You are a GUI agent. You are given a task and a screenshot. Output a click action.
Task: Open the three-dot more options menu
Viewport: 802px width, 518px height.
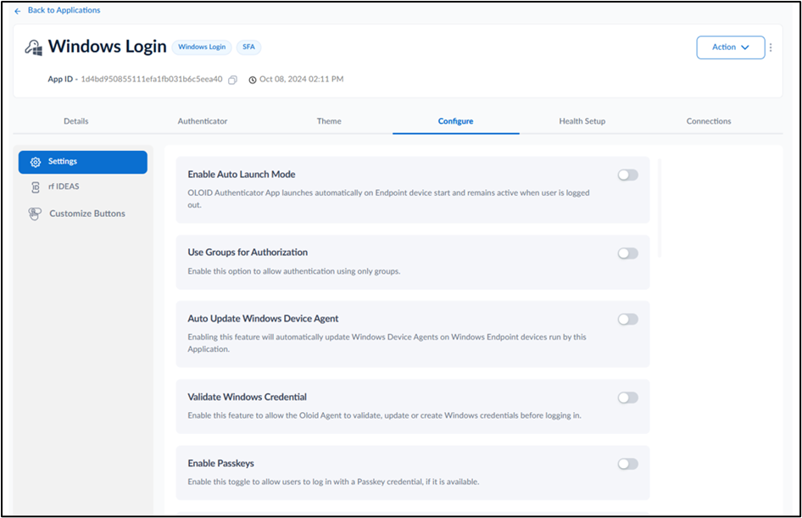click(x=771, y=47)
